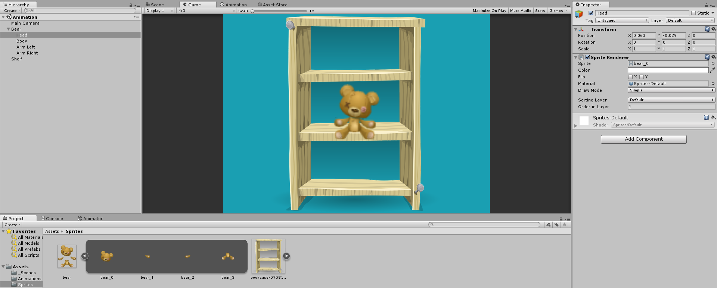The image size is (717, 288).
Task: Switch to the Scene tab
Action: point(155,5)
